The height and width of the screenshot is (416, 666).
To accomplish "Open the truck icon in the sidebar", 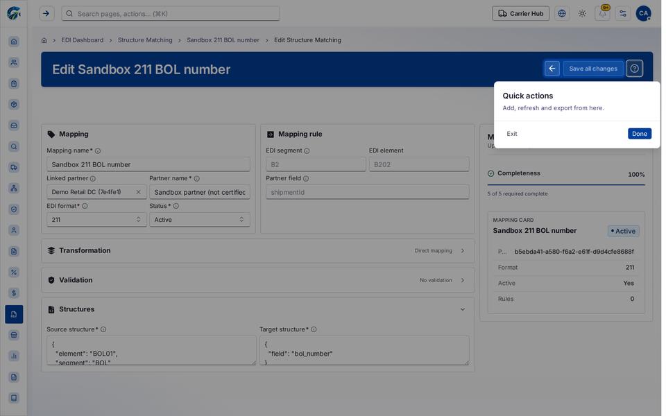I will [14, 167].
